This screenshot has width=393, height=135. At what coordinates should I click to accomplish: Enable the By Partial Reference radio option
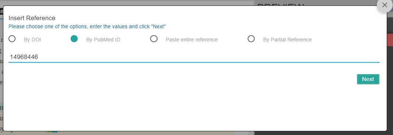click(x=251, y=39)
